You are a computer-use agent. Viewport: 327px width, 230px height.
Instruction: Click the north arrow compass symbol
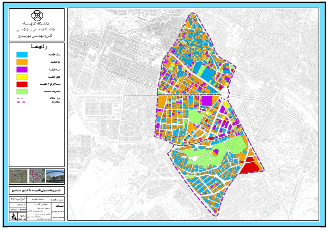tap(14, 217)
